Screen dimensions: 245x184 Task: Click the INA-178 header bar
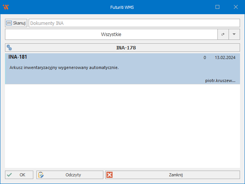[126, 48]
